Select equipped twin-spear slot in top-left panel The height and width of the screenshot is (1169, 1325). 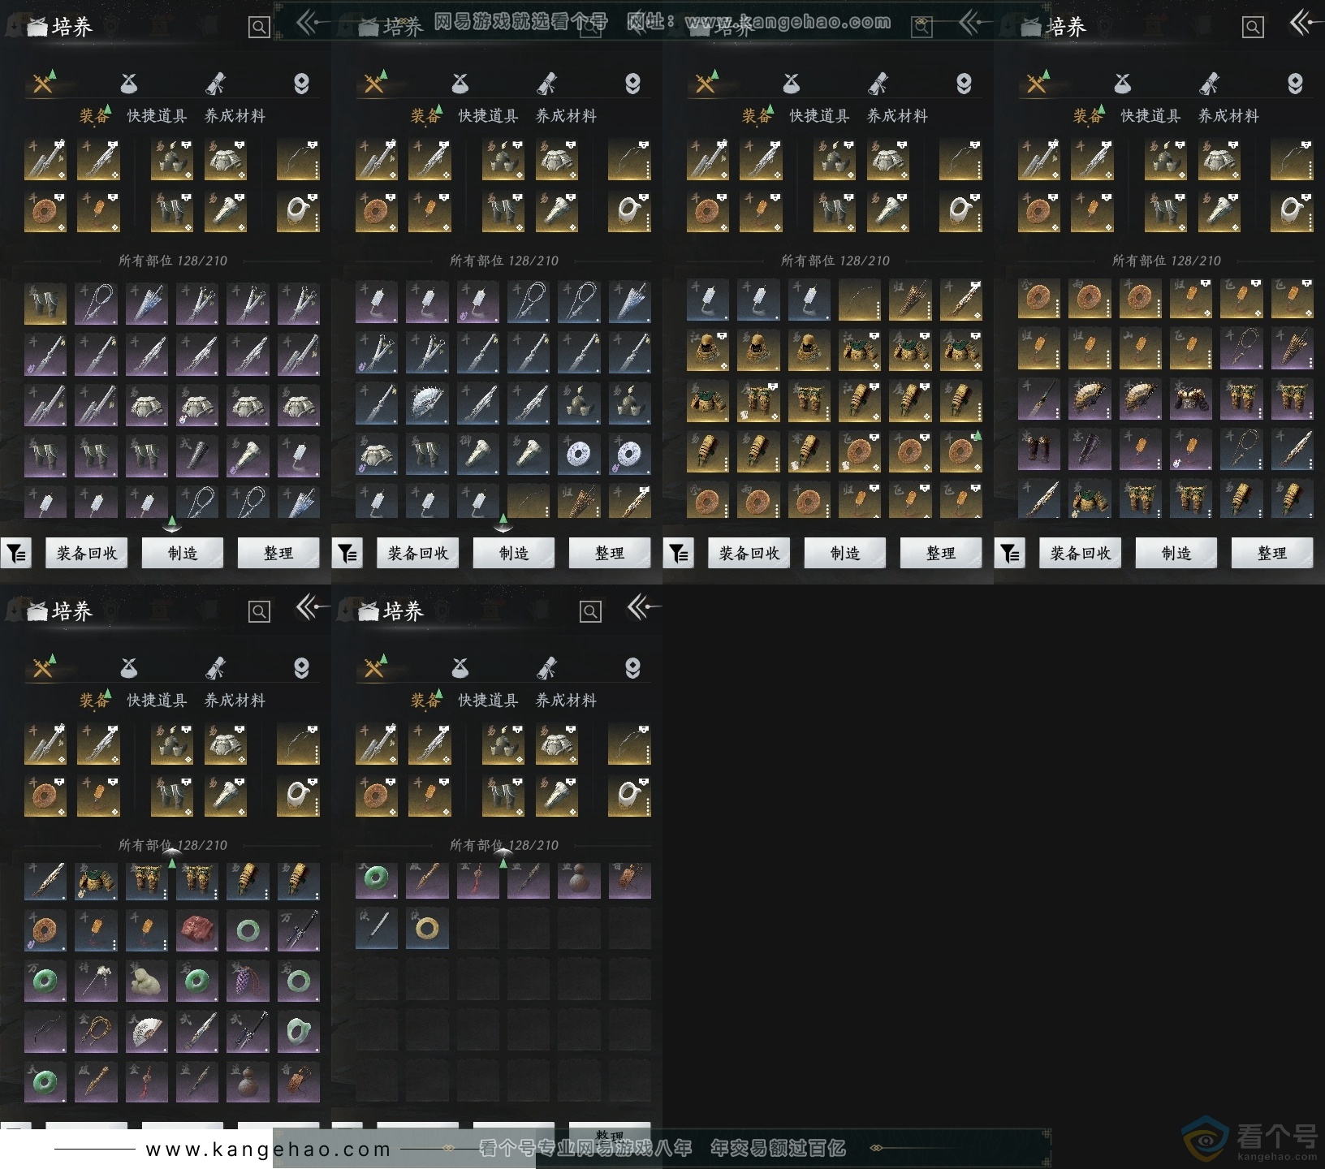(45, 159)
